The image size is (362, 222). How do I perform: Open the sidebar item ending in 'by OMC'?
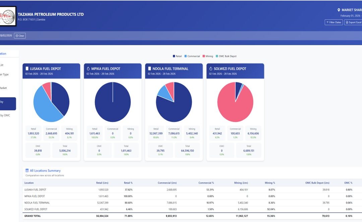point(5,115)
